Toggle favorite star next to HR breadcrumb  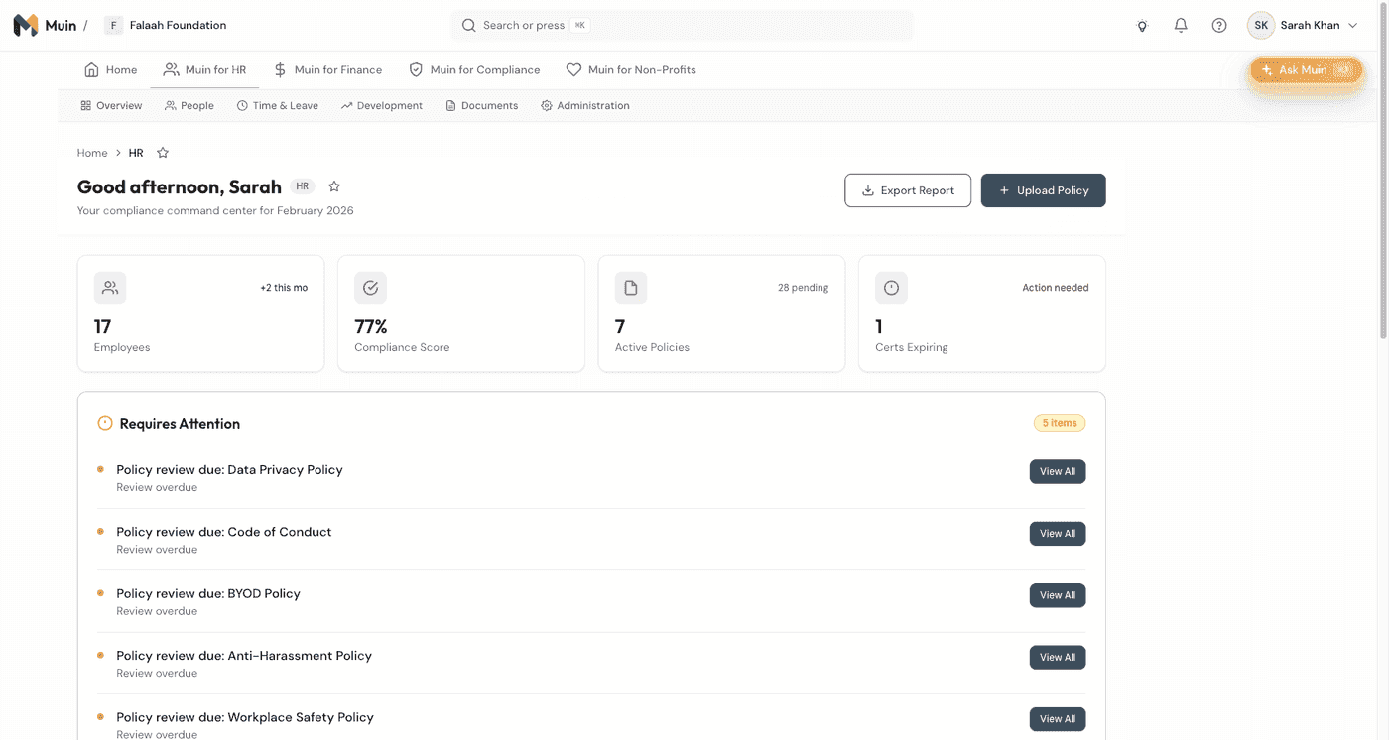point(163,153)
